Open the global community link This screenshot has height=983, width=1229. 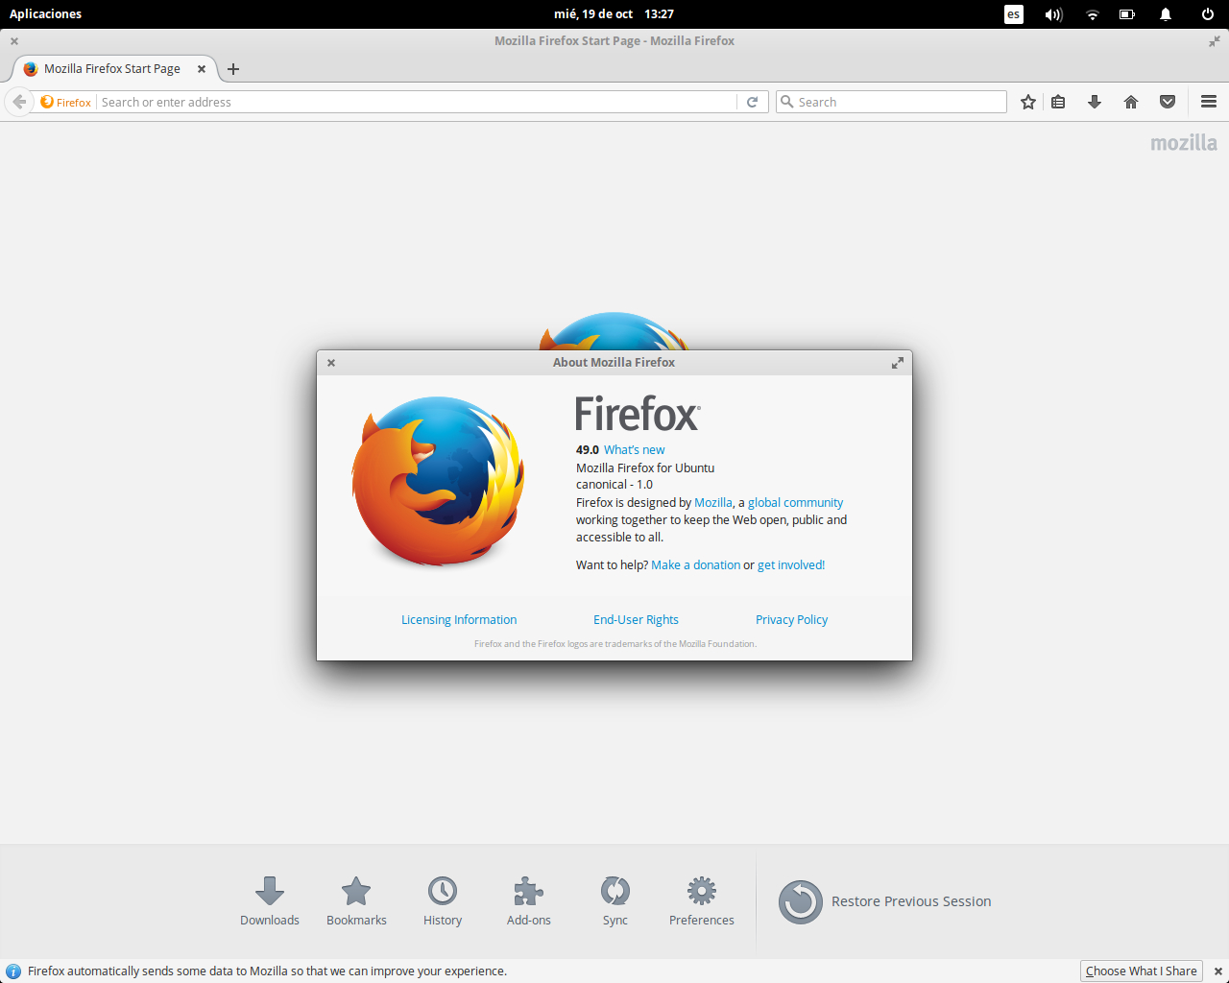pos(795,503)
